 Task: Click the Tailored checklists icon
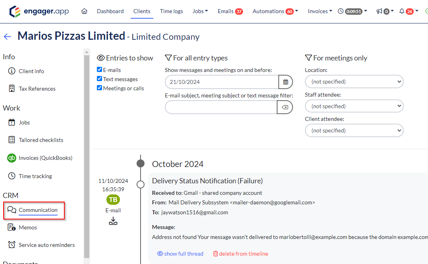coord(12,140)
